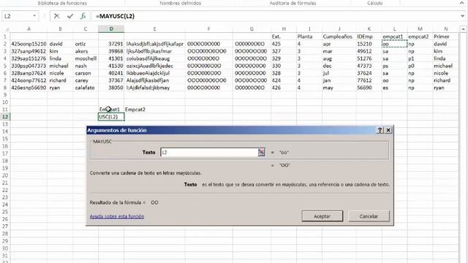This screenshot has width=468, height=263.
Task: Open the Ayuda sobre esta función link
Action: click(117, 216)
